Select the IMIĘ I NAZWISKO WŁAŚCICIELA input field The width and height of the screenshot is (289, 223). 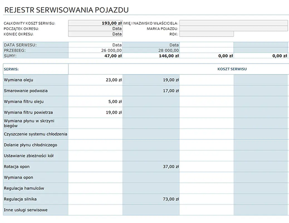pyautogui.click(x=234, y=23)
